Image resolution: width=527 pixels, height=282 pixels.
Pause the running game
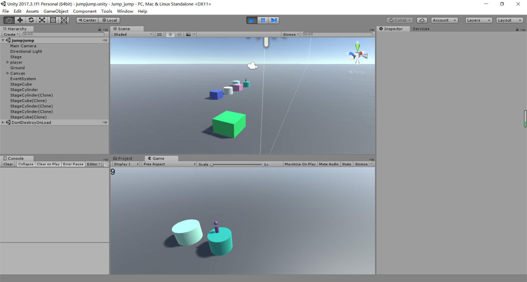(x=263, y=20)
